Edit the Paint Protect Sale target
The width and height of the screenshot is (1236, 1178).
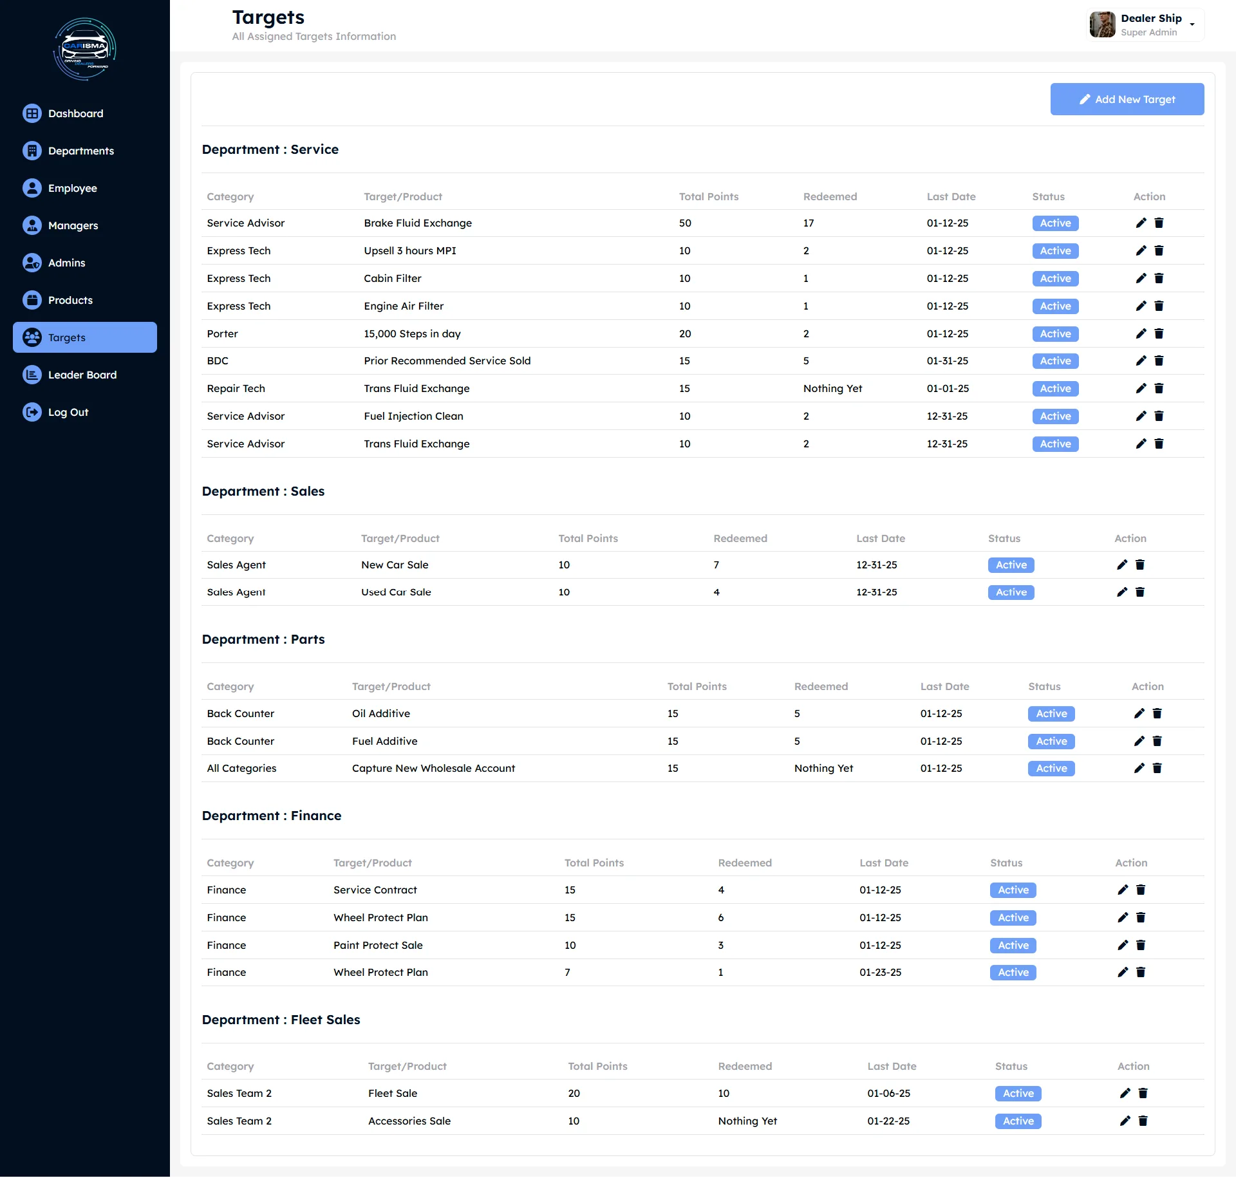(1123, 945)
